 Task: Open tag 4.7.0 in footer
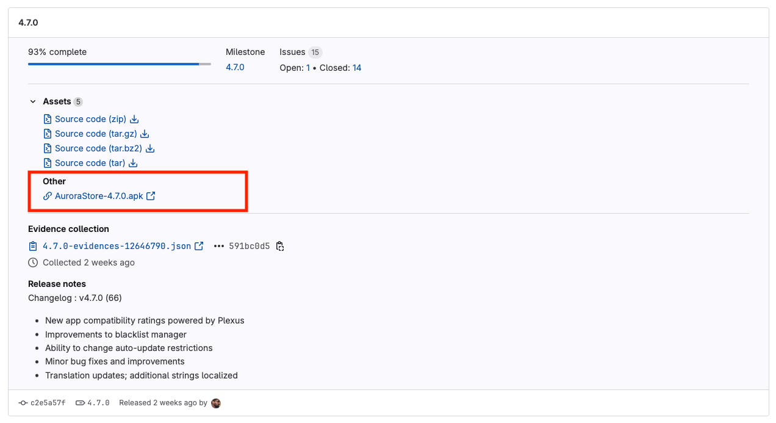tap(98, 403)
